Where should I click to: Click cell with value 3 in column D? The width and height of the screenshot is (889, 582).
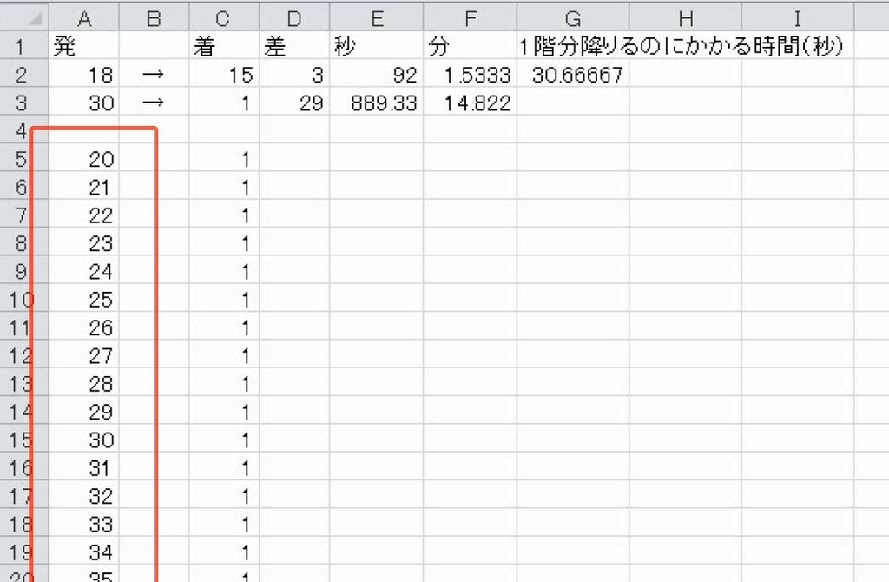(x=294, y=74)
